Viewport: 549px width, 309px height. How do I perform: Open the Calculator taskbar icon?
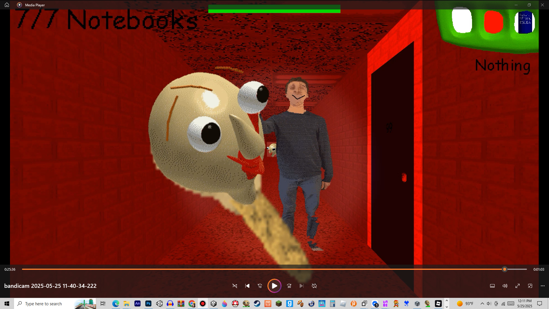[332, 304]
